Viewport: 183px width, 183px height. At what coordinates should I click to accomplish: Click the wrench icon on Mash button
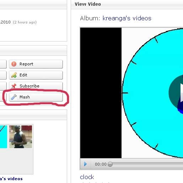[x=14, y=97]
